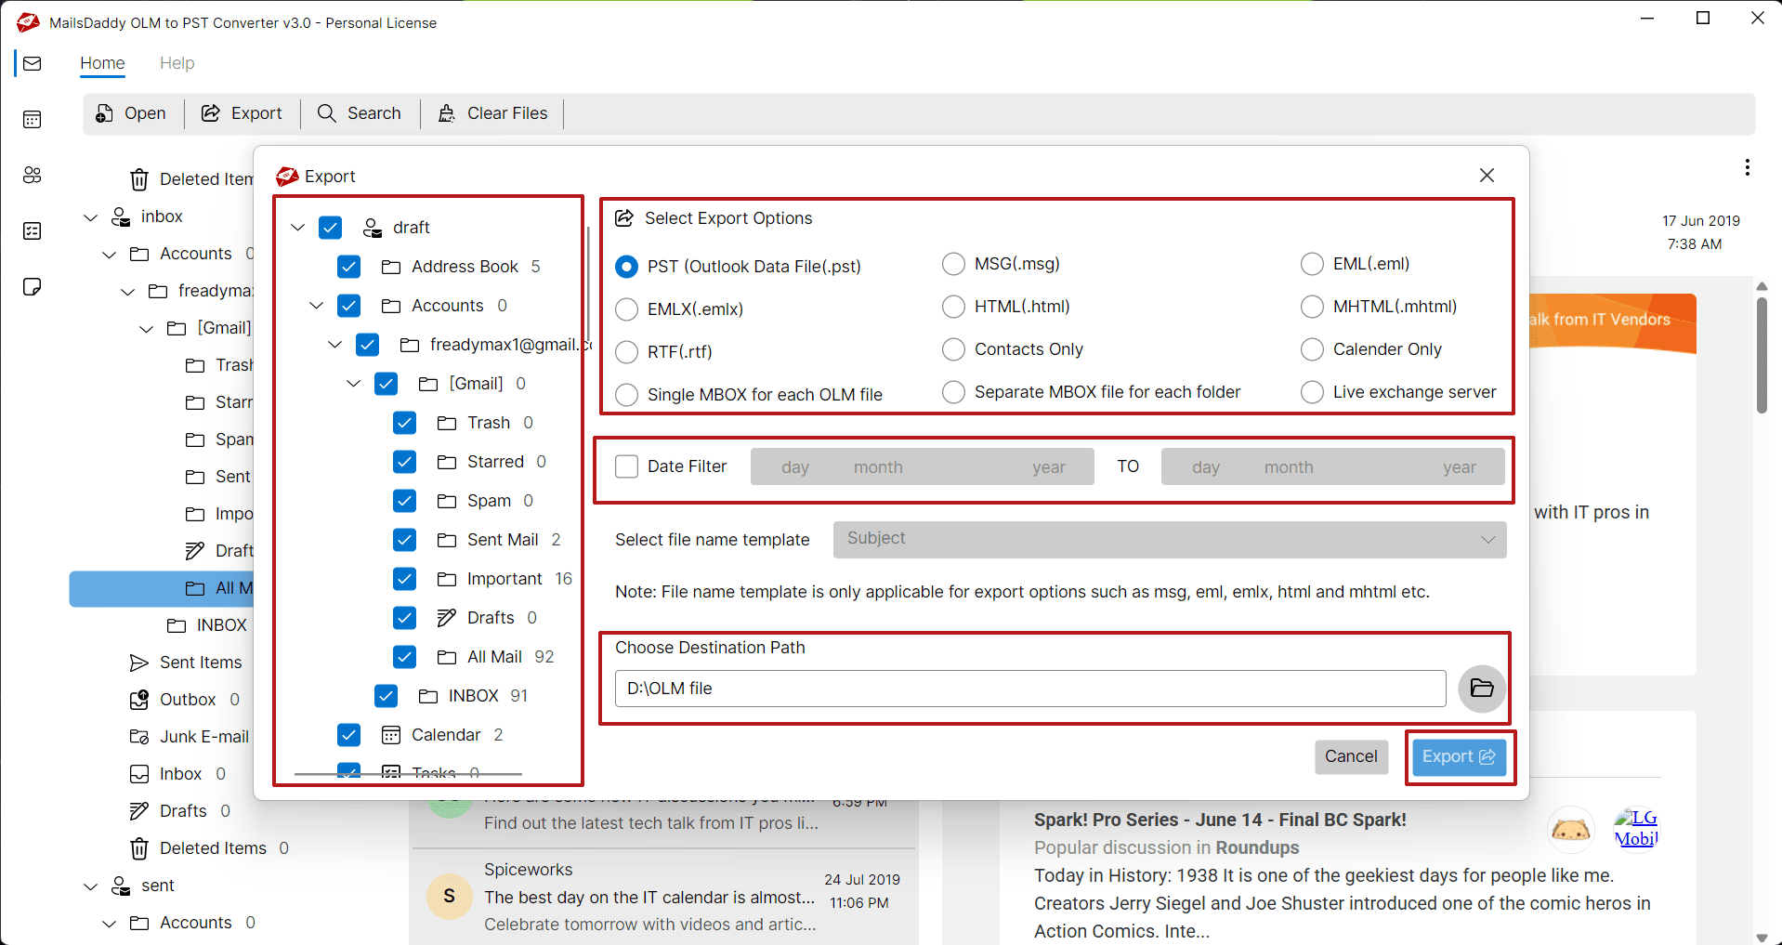Collapse the inbox account in sidebar
The height and width of the screenshot is (945, 1782).
[90, 217]
